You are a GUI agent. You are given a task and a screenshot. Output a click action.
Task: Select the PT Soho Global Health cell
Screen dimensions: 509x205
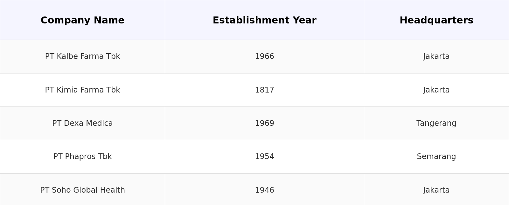[x=82, y=190]
